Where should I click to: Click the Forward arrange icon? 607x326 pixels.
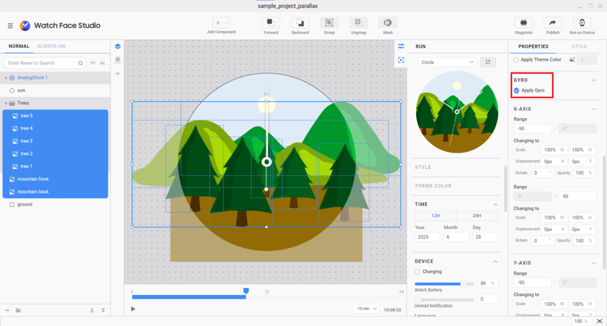pyautogui.click(x=271, y=23)
